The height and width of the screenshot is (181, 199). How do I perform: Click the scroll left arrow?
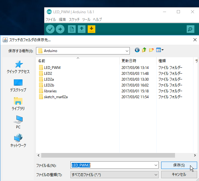(38, 155)
